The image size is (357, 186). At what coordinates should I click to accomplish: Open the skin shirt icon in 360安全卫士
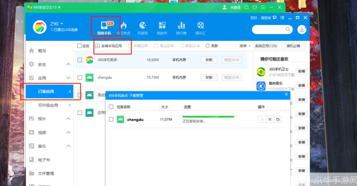(255, 7)
